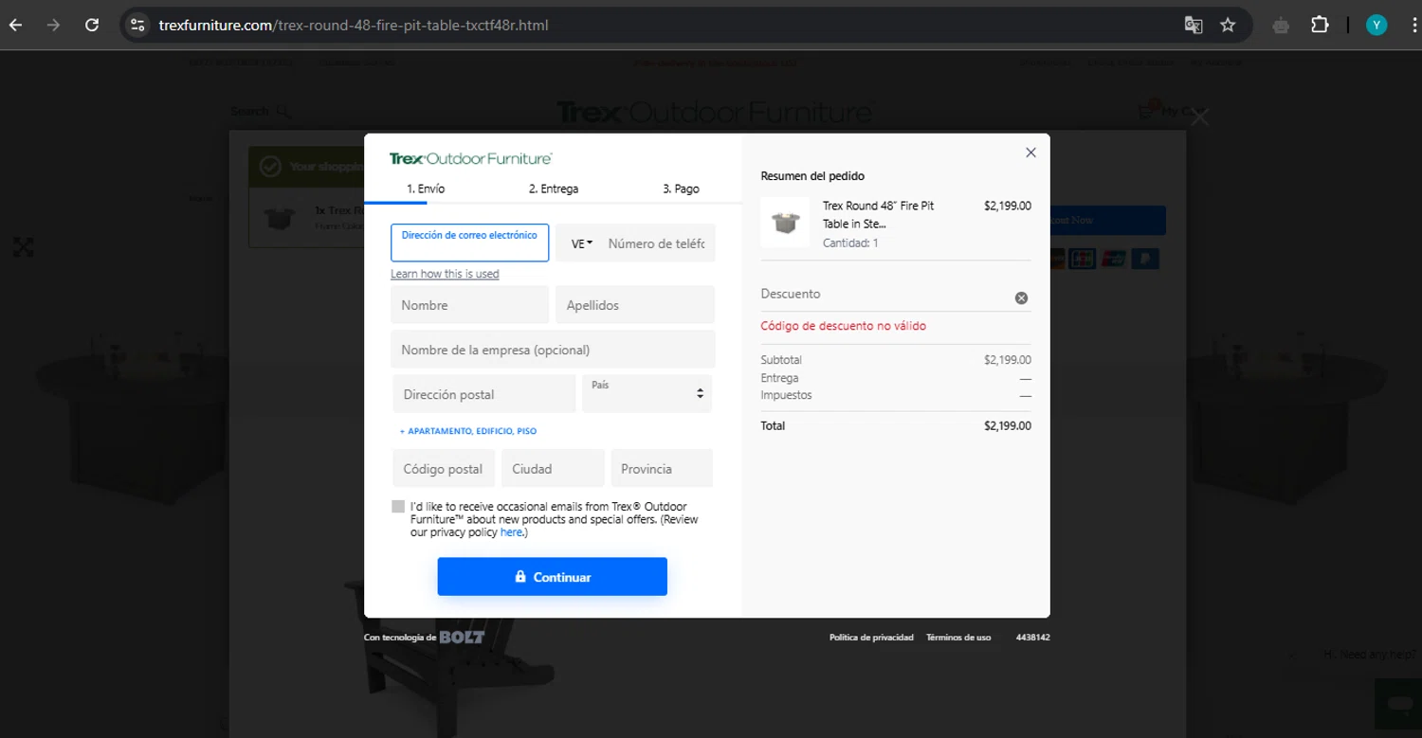Click the grayed extension icon in toolbar
The height and width of the screenshot is (738, 1422).
1281,26
